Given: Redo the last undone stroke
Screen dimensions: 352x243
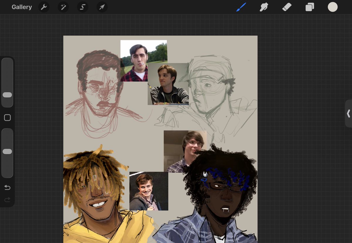Looking at the screenshot, I should (7, 200).
